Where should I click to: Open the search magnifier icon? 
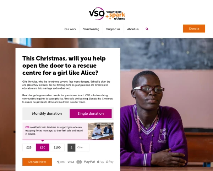click(x=147, y=29)
